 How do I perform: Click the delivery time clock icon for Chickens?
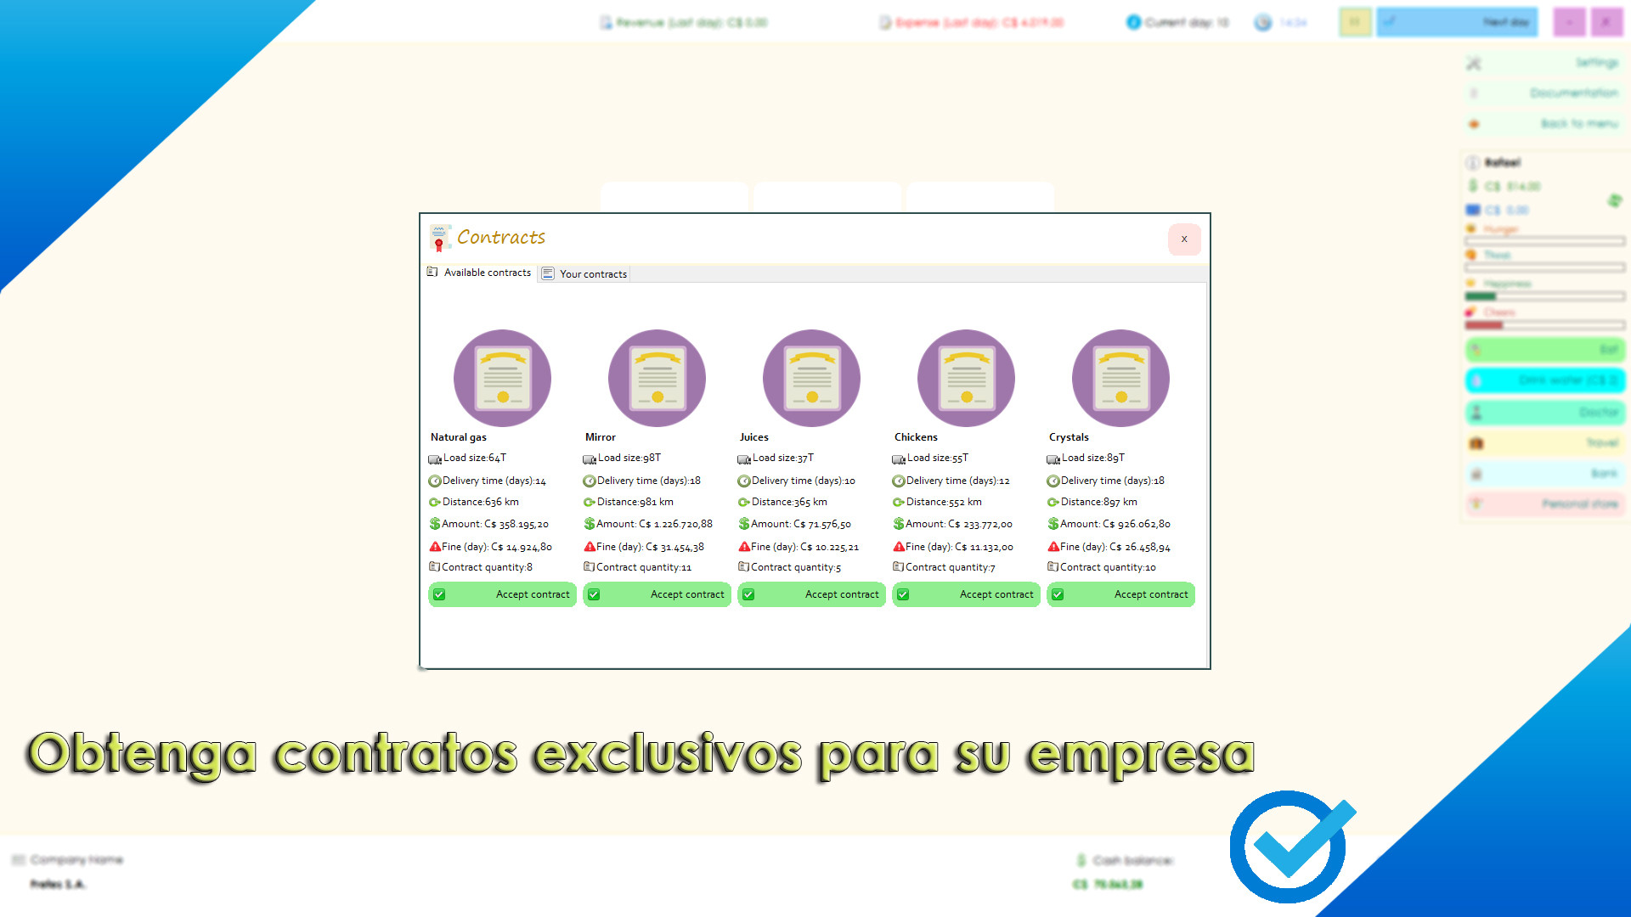(x=899, y=481)
